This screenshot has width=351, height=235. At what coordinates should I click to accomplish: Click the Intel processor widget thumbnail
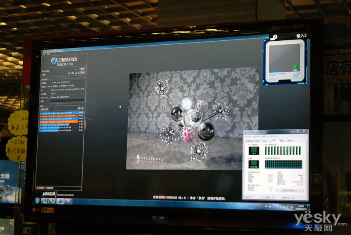(x=285, y=61)
